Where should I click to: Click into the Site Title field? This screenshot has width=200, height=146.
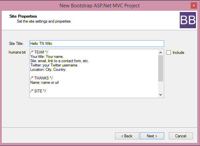[97, 44]
